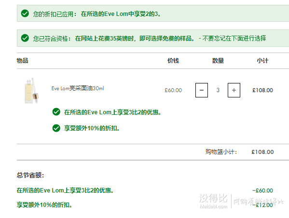
Task: Click the green checkmark in the discount-applied banner
Action: click(x=25, y=14)
